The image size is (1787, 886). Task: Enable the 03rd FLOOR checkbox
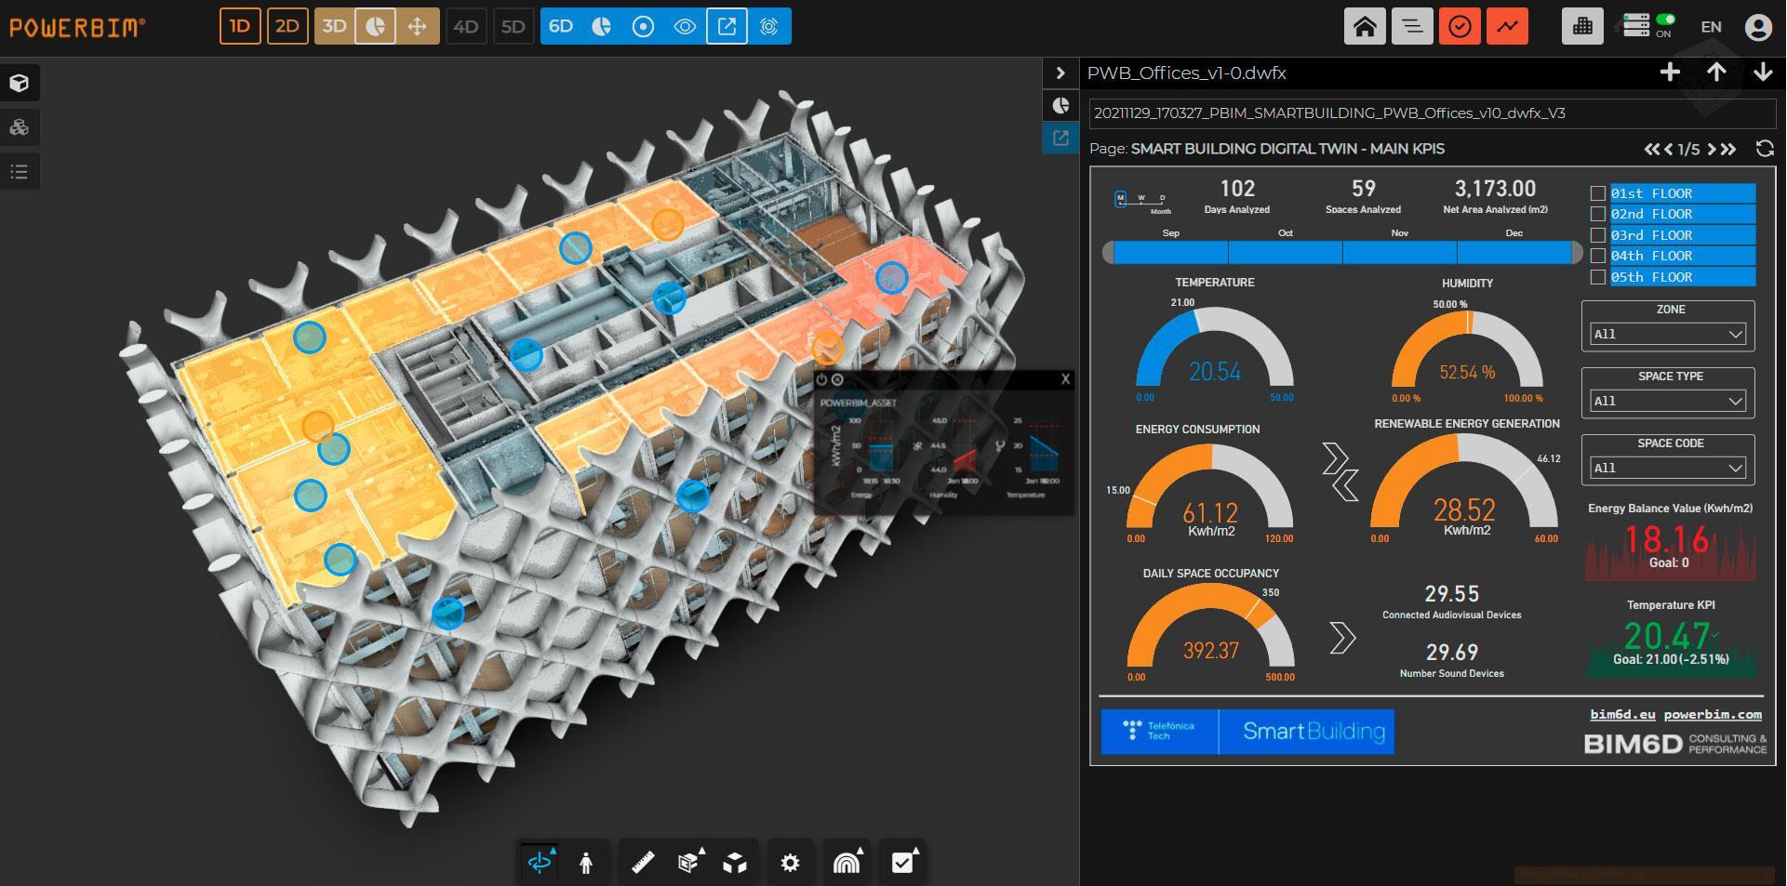click(1598, 234)
